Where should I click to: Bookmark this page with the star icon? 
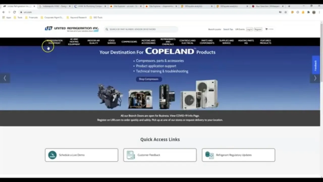[x=286, y=12]
